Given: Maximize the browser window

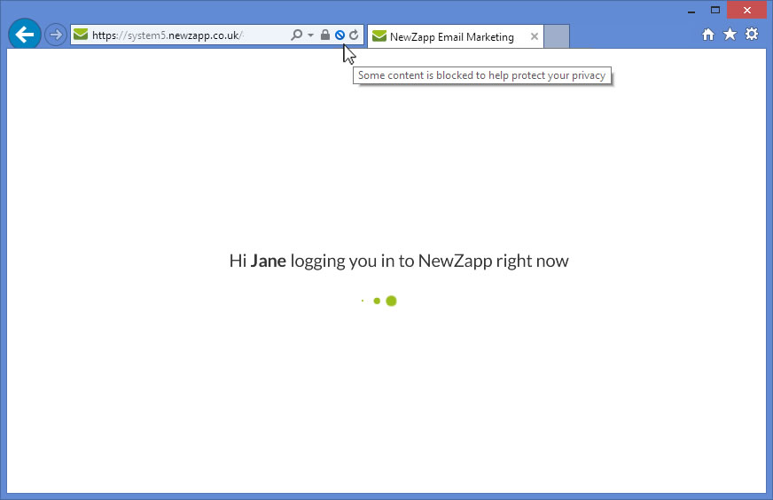Looking at the screenshot, I should tap(715, 10).
